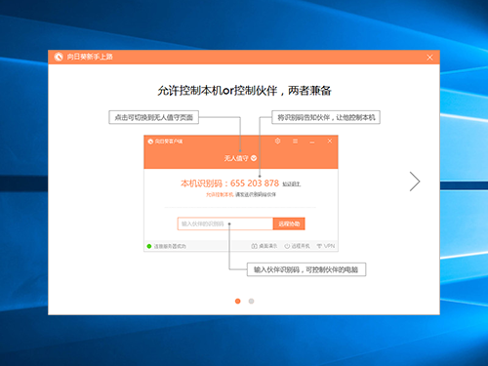Click the underlined link beside the 655 203 878 code

tap(292, 184)
